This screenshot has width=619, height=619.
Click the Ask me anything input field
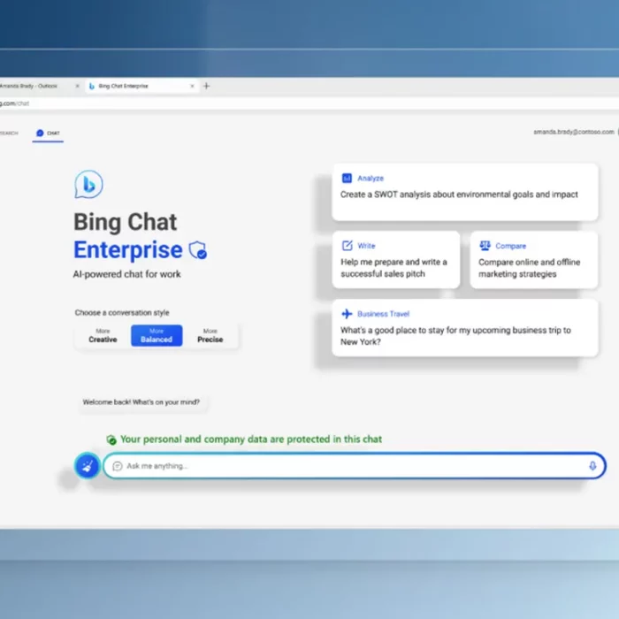pos(354,466)
